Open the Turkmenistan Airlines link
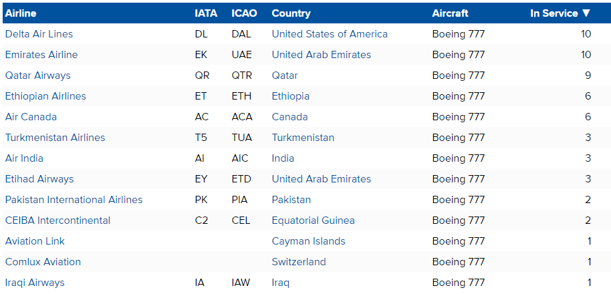This screenshot has width=611, height=294. (55, 138)
